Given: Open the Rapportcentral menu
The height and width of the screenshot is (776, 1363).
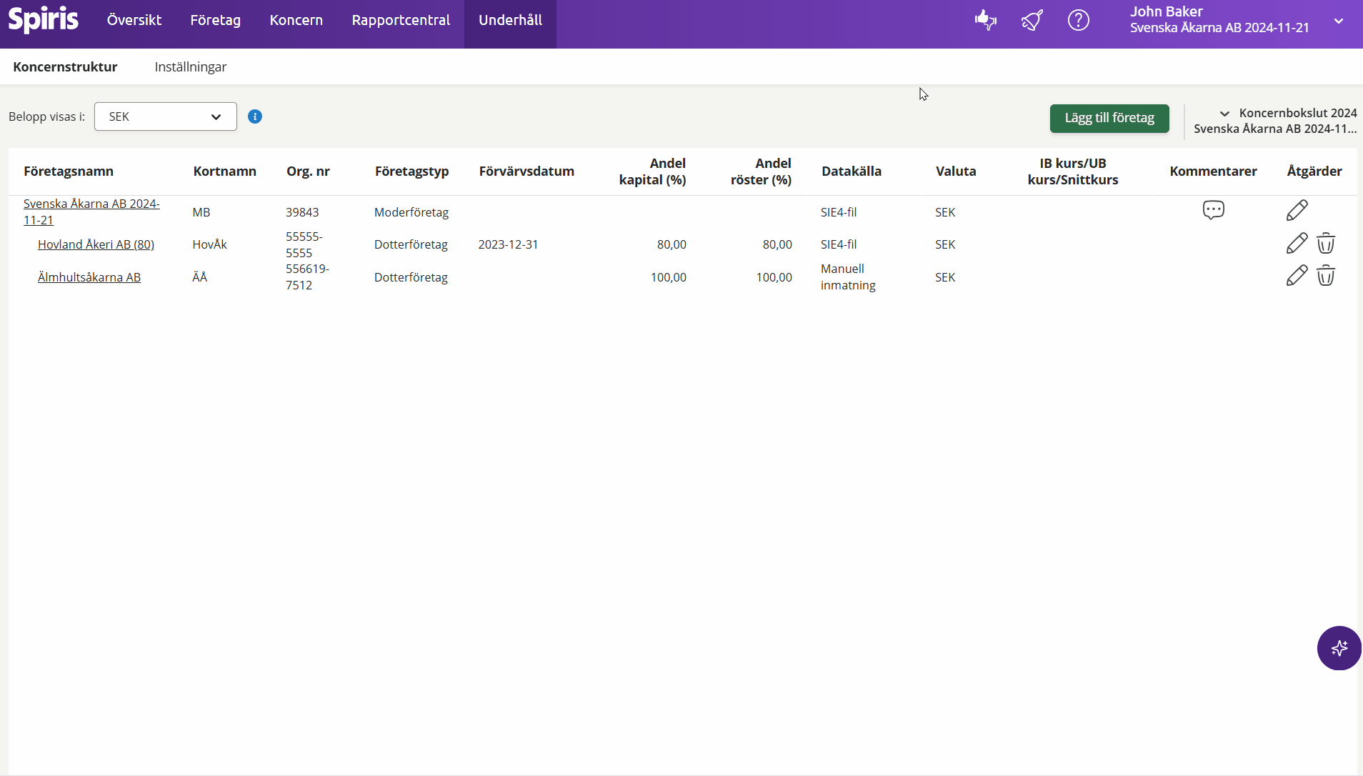Looking at the screenshot, I should pyautogui.click(x=401, y=20).
